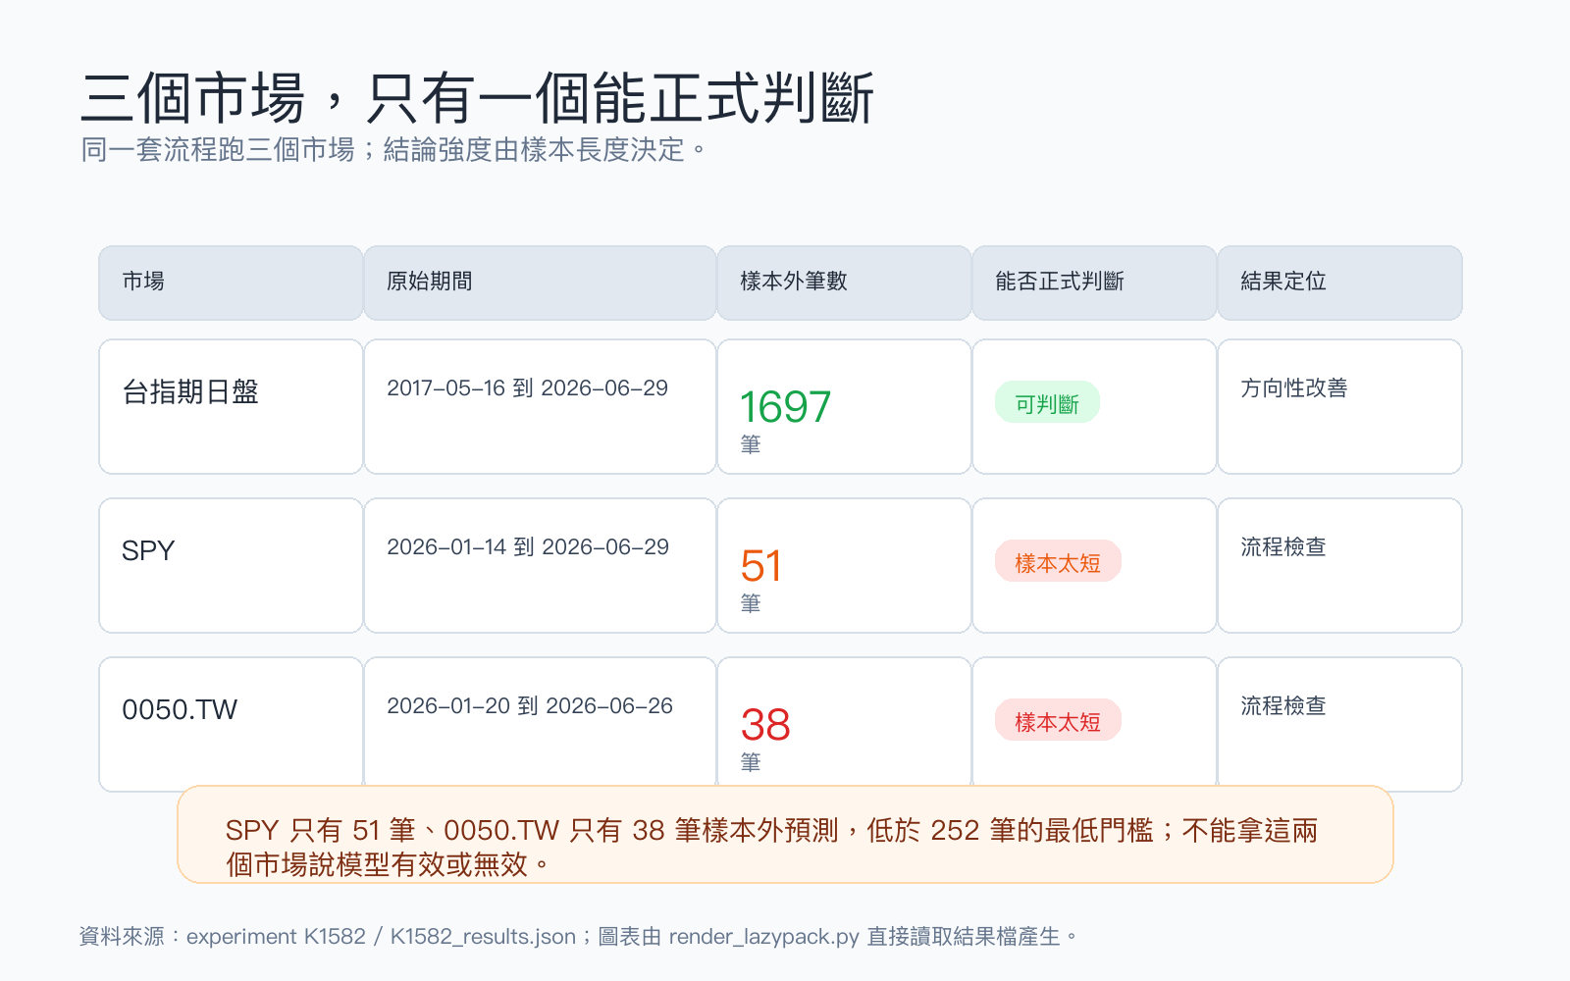Click the green 可判斷 badge
The image size is (1570, 981).
tap(1047, 403)
